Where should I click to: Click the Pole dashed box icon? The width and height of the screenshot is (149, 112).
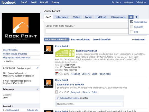[x=132, y=32]
